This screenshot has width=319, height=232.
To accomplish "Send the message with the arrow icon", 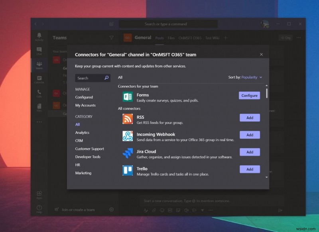I will (280, 209).
